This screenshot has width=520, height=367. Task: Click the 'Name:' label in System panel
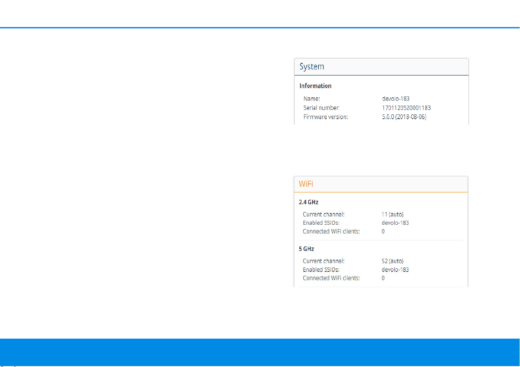pyautogui.click(x=312, y=99)
